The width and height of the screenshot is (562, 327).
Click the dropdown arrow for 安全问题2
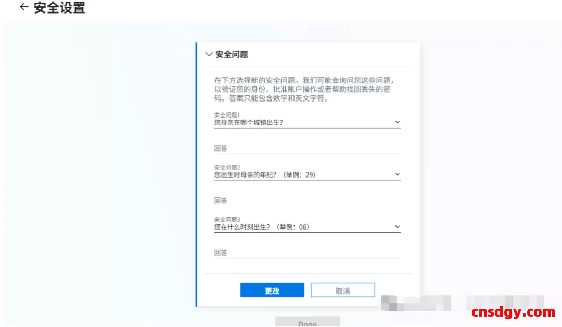(397, 174)
